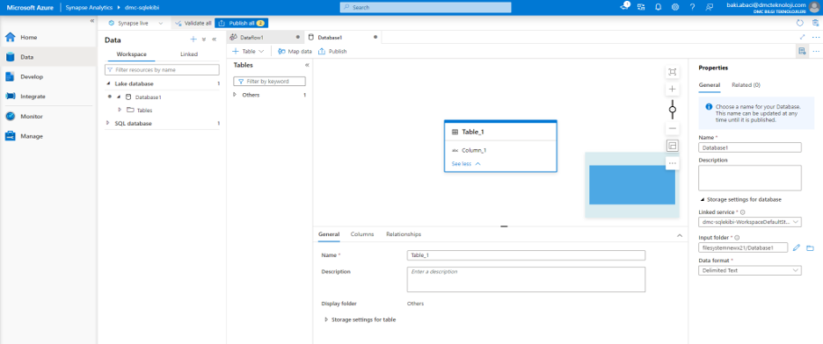The width and height of the screenshot is (823, 344).
Task: Open the Columns tab
Action: point(362,234)
